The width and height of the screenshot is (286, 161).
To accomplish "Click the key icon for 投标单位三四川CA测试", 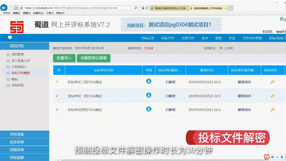I will pyautogui.click(x=273, y=82).
